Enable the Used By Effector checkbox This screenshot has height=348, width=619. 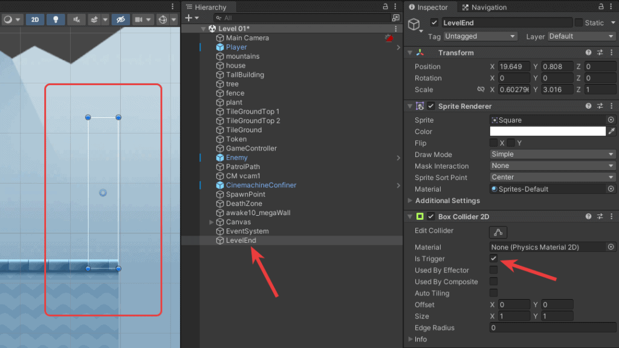(x=493, y=270)
